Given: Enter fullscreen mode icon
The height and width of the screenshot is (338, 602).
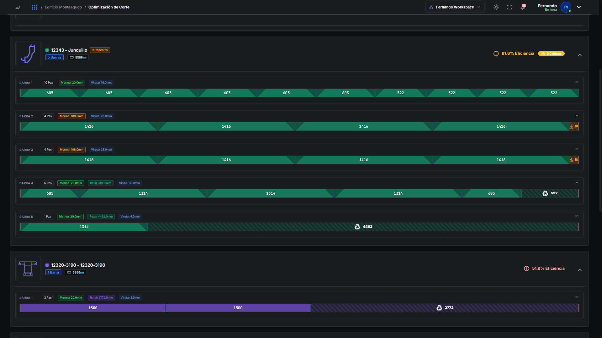Looking at the screenshot, I should pos(510,7).
